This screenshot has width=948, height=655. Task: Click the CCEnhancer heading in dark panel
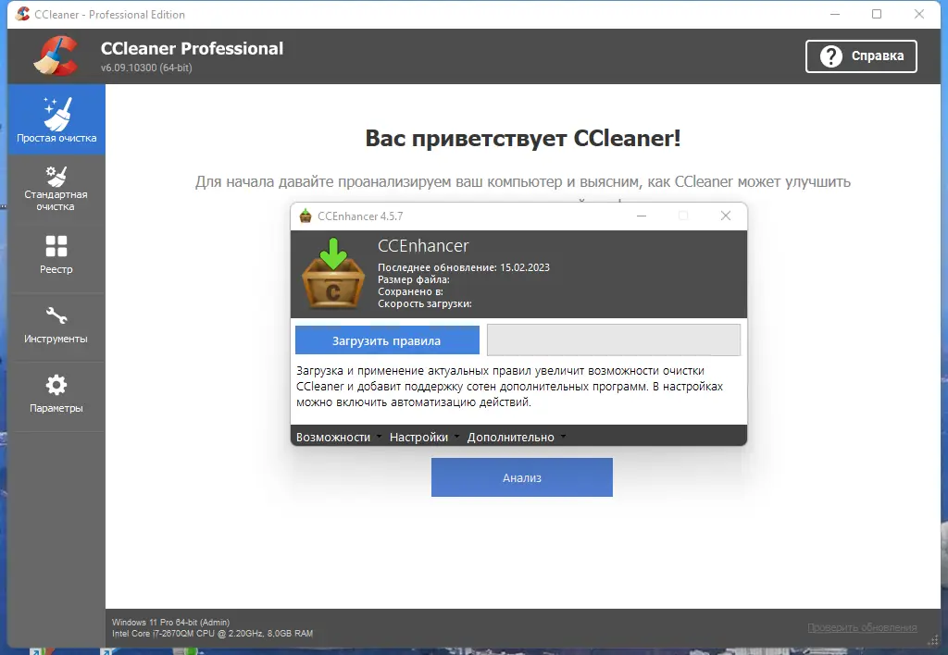click(423, 246)
